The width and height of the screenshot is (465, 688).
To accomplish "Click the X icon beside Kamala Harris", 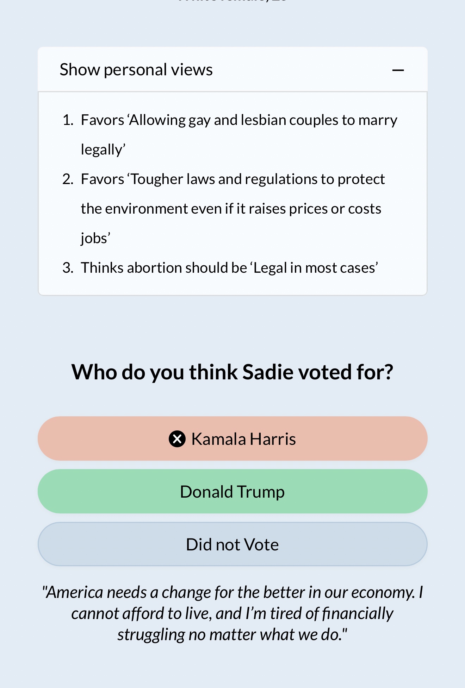I will tap(177, 439).
